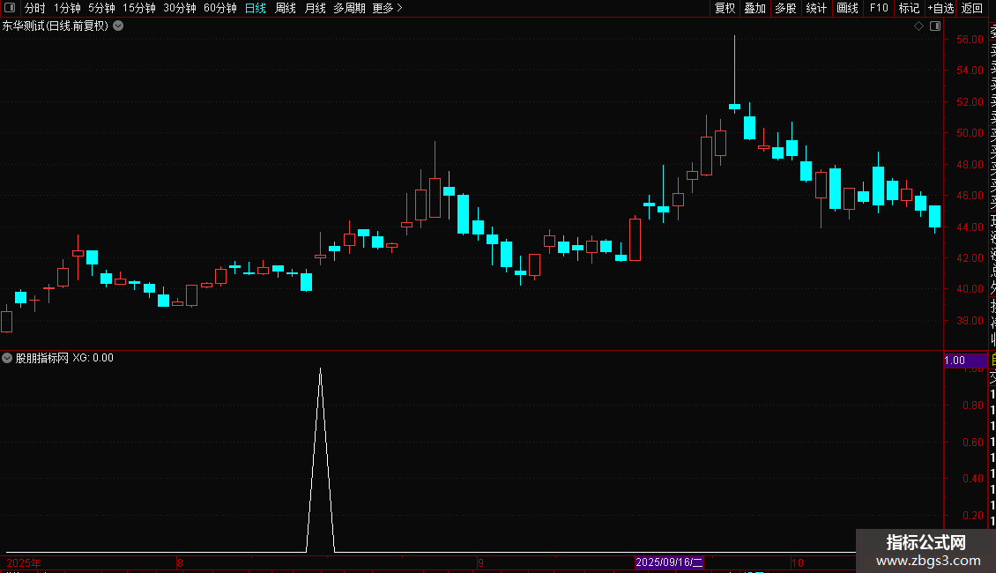Click the diamond icon above the chart
This screenshot has width=996, height=573.
pos(918,26)
